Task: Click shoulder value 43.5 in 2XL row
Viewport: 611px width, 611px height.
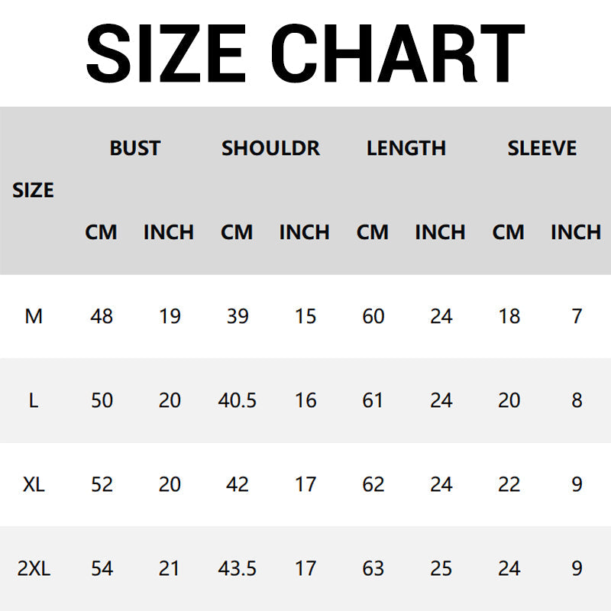Action: pos(238,568)
